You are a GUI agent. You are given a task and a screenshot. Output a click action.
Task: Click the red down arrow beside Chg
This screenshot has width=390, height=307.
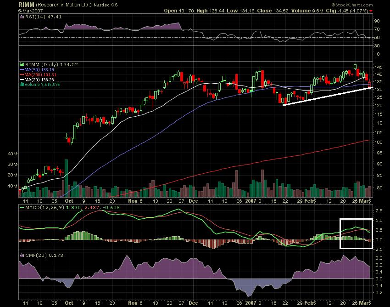coord(371,11)
